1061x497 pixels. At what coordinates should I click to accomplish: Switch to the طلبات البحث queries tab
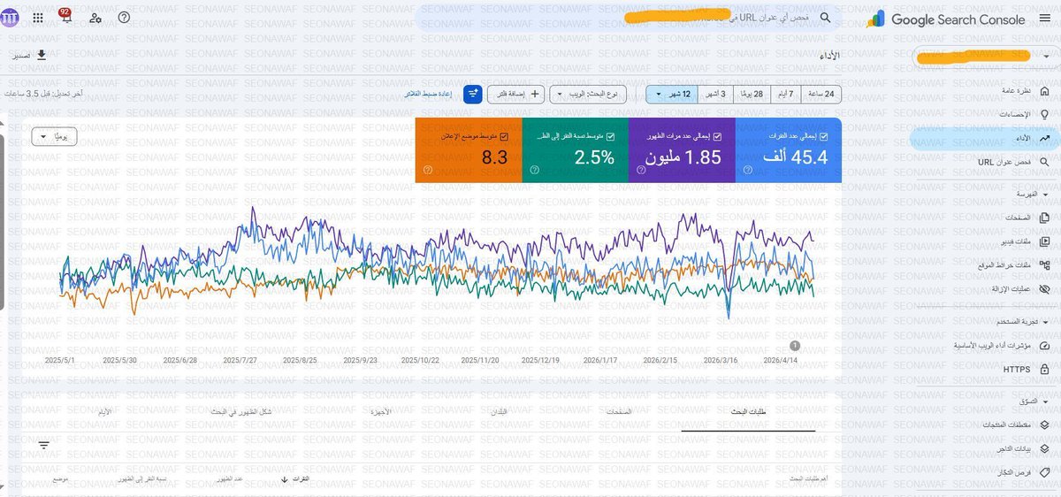748,412
